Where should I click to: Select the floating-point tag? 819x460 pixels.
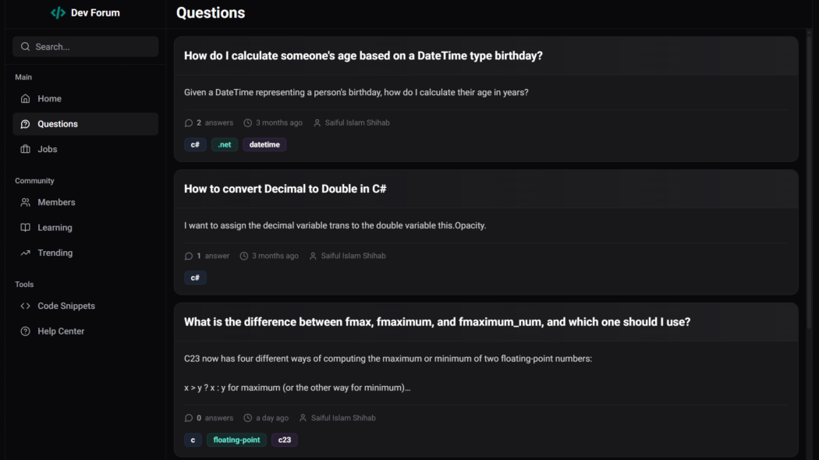coord(236,439)
